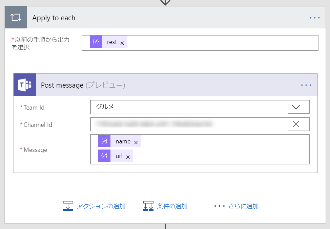Click the アクションの追加 link

point(101,206)
